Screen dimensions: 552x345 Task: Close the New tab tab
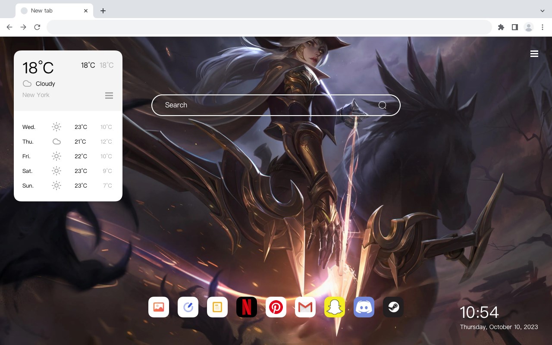86,11
